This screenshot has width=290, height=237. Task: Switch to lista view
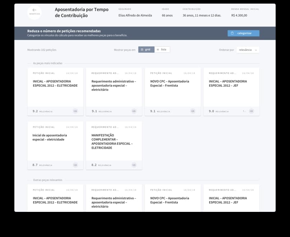(162, 50)
